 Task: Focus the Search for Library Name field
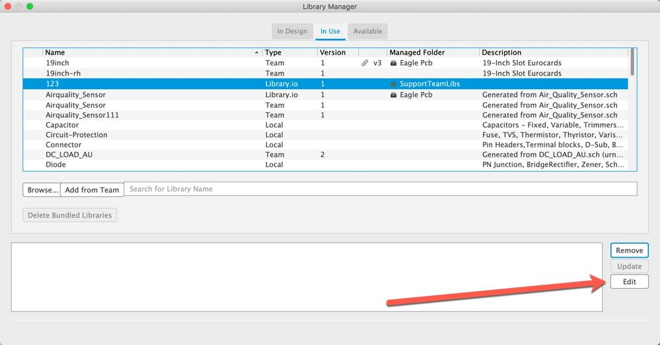tap(381, 189)
